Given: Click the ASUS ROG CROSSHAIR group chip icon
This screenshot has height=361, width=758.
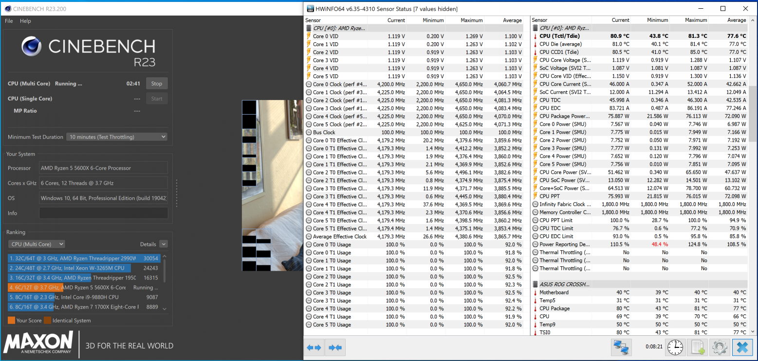Looking at the screenshot, I should point(535,284).
